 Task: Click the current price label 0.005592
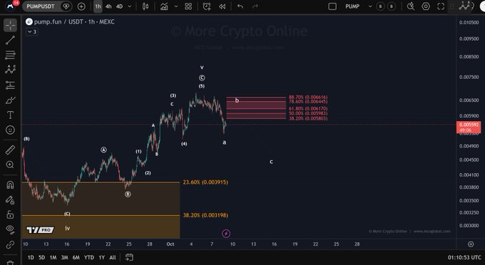click(x=469, y=127)
